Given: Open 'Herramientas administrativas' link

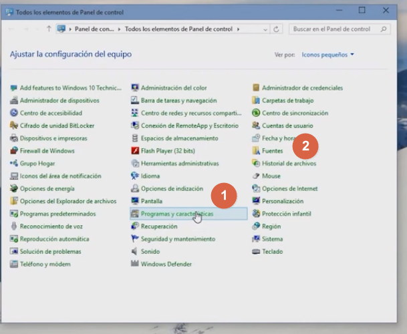Looking at the screenshot, I should (x=180, y=163).
